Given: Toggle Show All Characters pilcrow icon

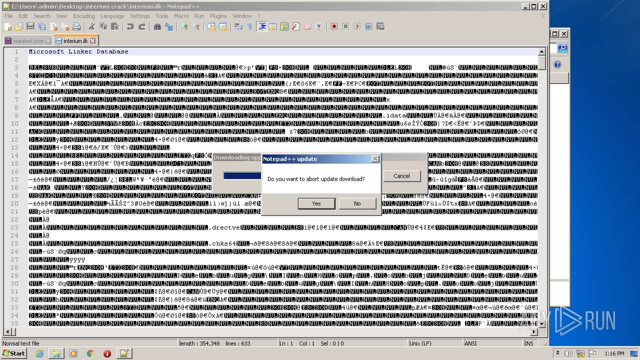Looking at the screenshot, I should pyautogui.click(x=250, y=26).
